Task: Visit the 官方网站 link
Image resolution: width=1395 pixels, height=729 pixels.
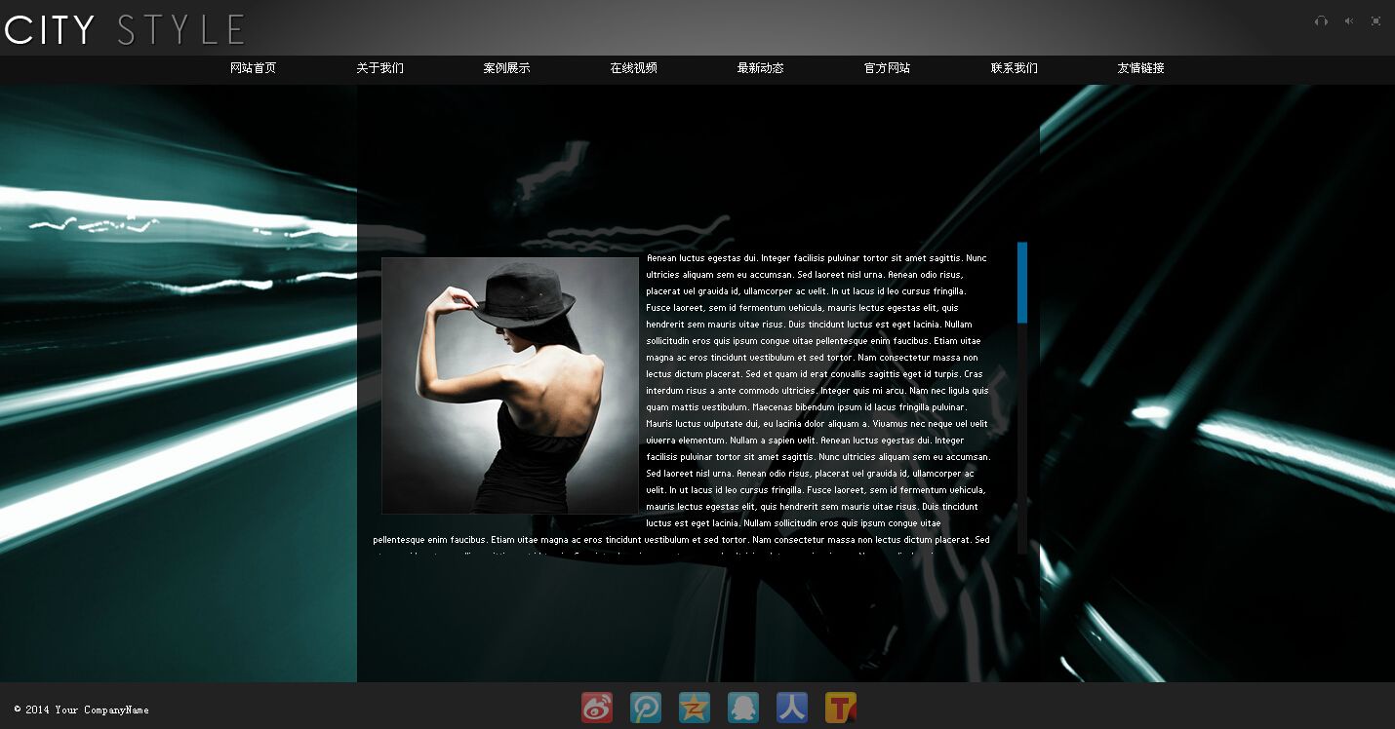Action: [887, 68]
